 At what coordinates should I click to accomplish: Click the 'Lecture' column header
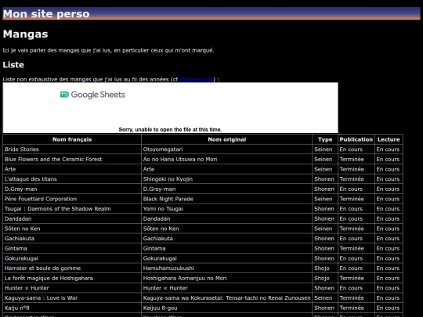(389, 139)
